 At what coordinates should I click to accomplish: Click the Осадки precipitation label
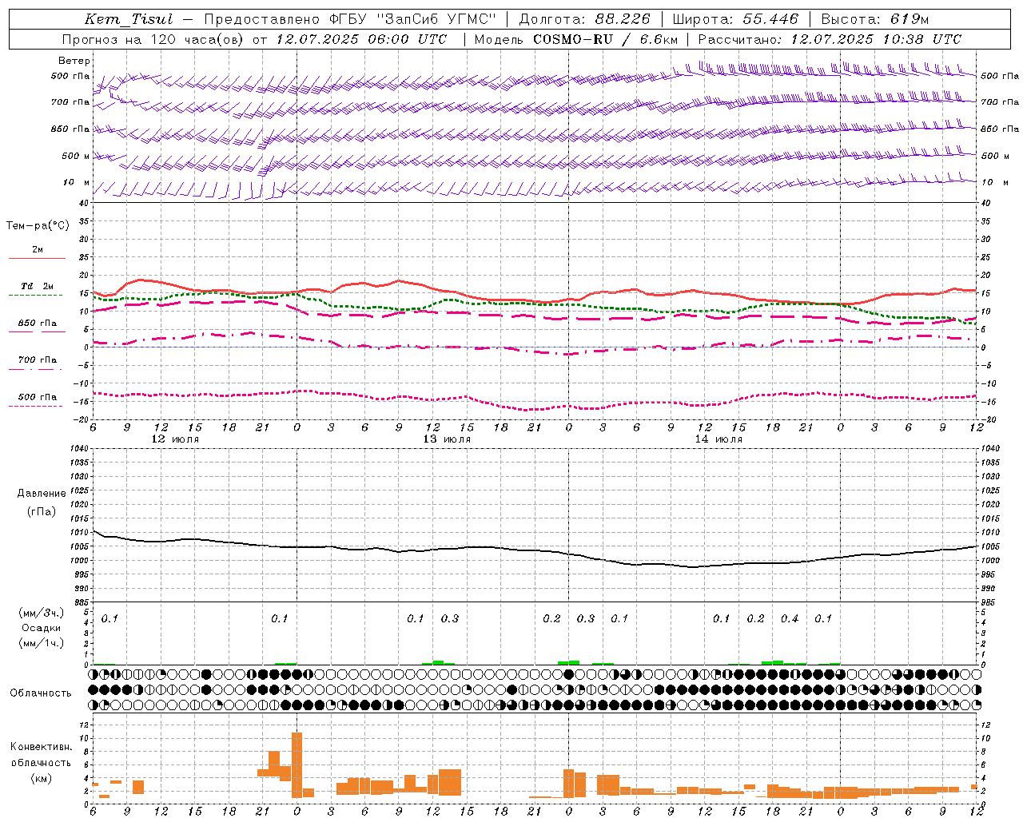tap(42, 628)
